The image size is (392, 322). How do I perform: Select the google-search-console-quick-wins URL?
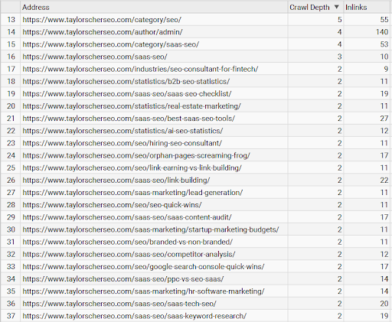(x=143, y=267)
